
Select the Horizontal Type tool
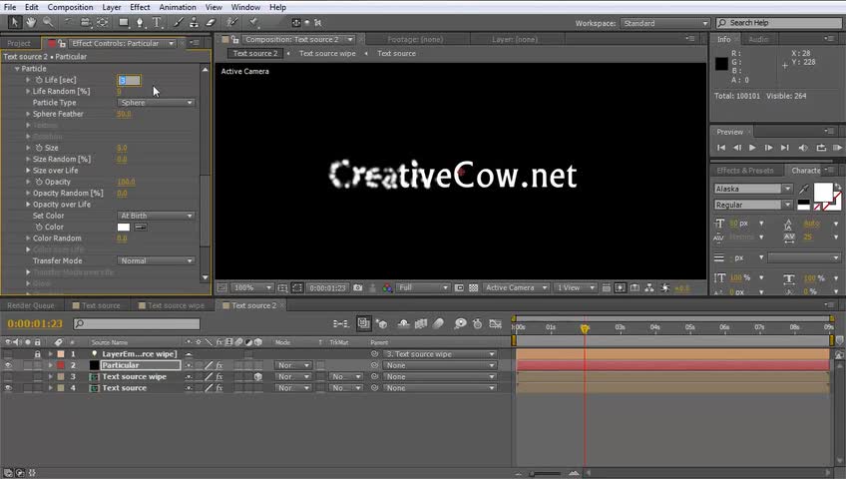tap(157, 22)
